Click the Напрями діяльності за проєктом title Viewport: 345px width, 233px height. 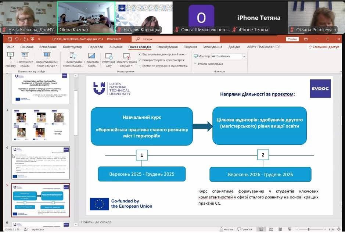tap(257, 94)
